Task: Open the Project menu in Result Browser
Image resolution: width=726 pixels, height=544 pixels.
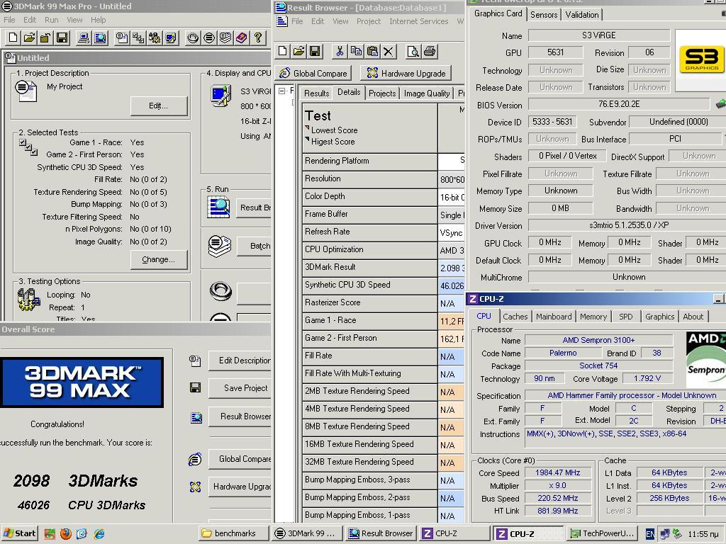Action: (x=369, y=21)
